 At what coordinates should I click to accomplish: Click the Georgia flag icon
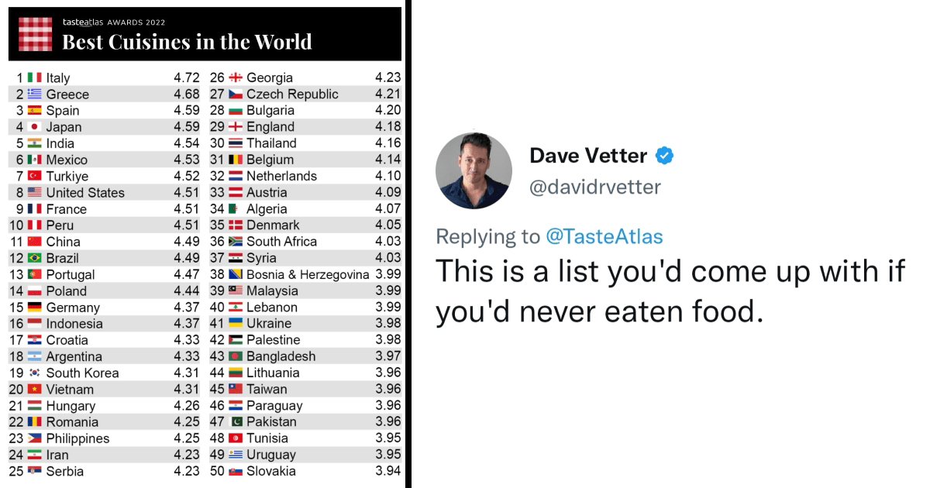point(236,77)
